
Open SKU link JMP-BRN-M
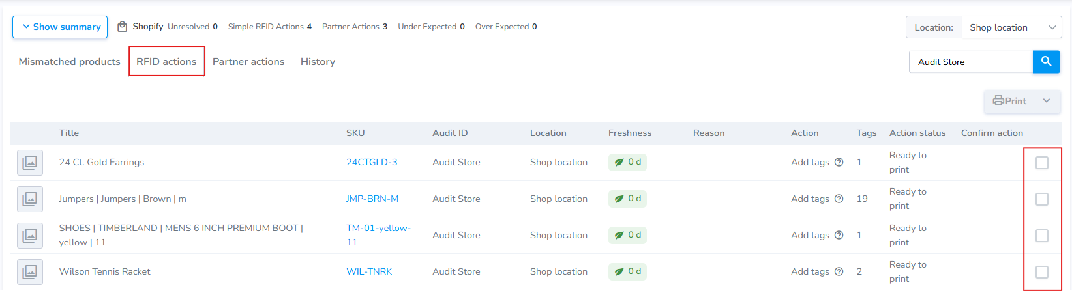tap(372, 199)
